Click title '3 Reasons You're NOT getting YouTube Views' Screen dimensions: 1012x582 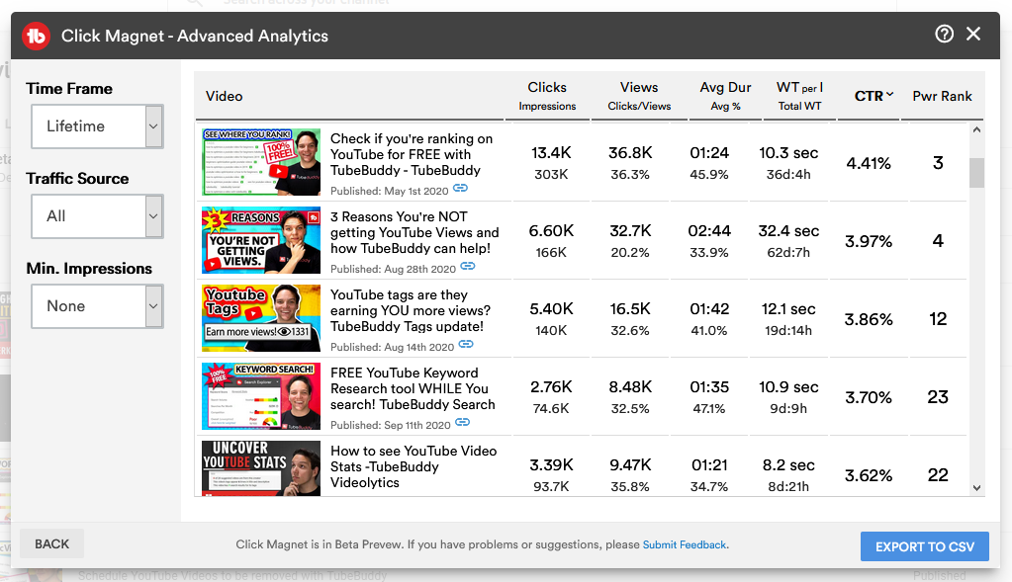[414, 232]
